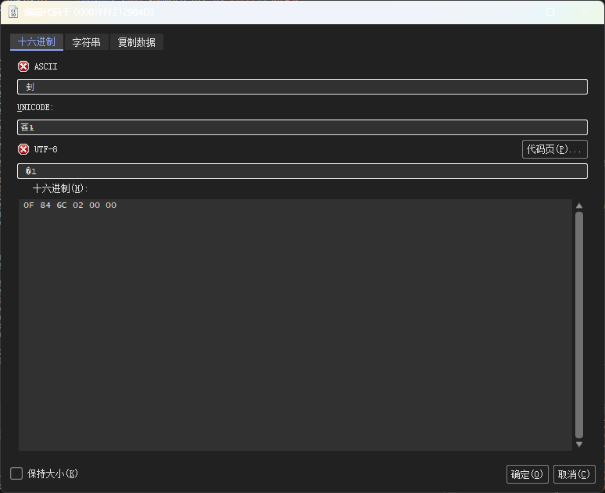Image resolution: width=605 pixels, height=493 pixels.
Task: Focus the UNICODE input field
Action: pos(302,127)
